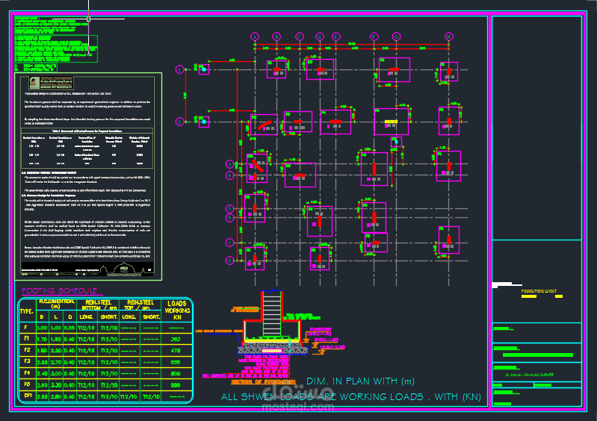The image size is (597, 421).
Task: Click load value 363 in F1 row
Action: (176, 339)
